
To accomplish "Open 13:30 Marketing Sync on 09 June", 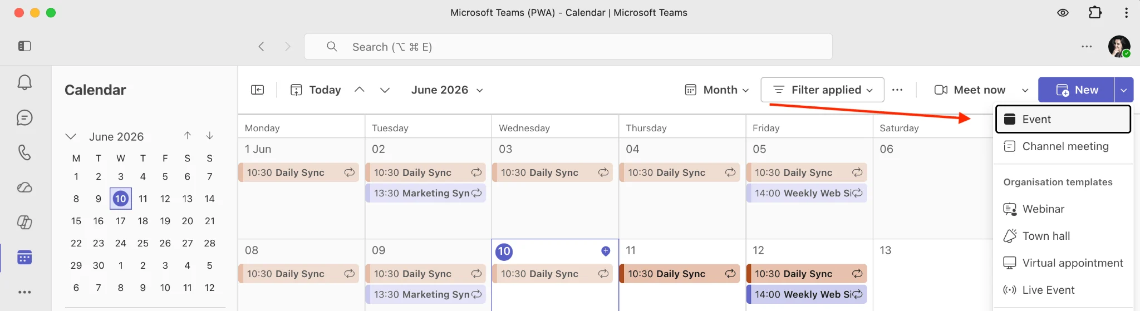I will [426, 294].
